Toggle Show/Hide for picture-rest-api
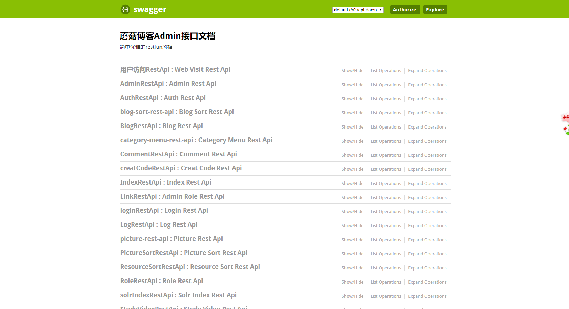 click(352, 240)
